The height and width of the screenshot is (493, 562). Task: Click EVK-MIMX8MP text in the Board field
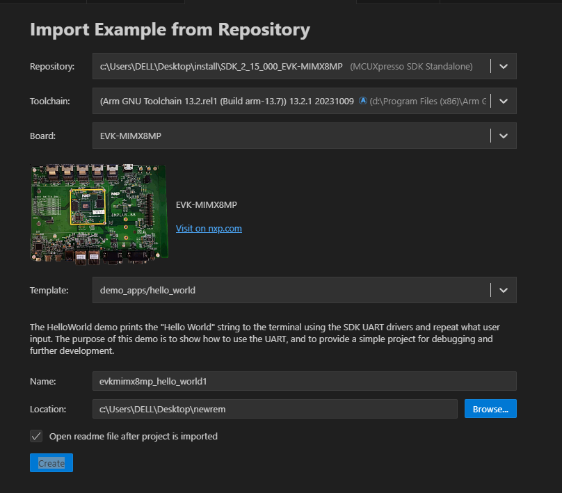pos(129,136)
